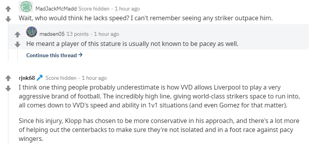Follow the 'Continue this thread' link

pyautogui.click(x=54, y=55)
